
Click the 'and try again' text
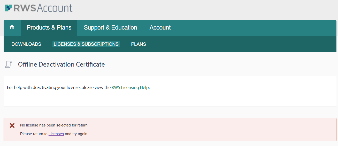point(76,134)
